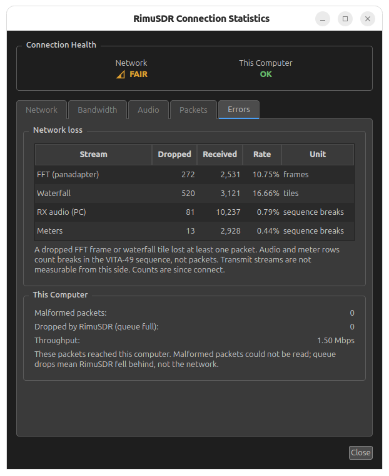The height and width of the screenshot is (476, 389).
Task: Click the 16.66% rate value
Action: point(266,194)
